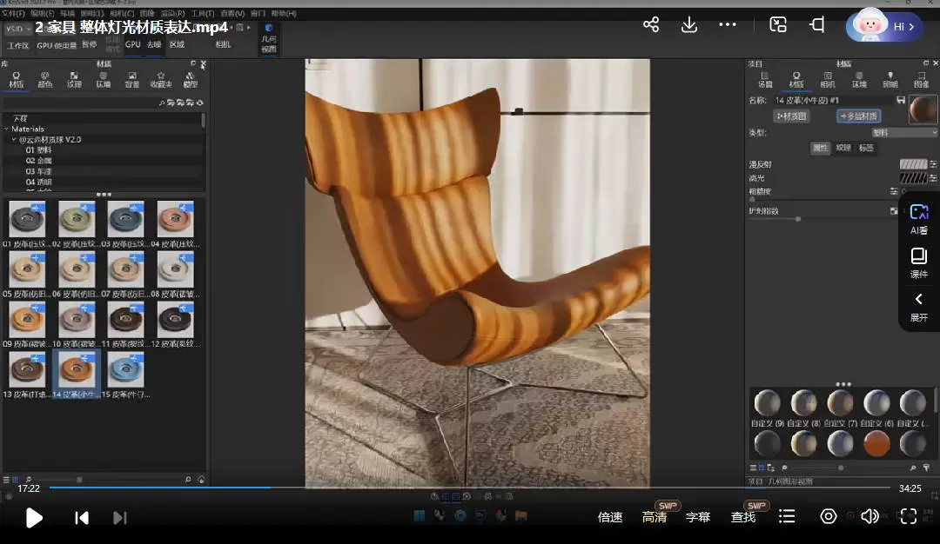Play the video

coord(34,518)
